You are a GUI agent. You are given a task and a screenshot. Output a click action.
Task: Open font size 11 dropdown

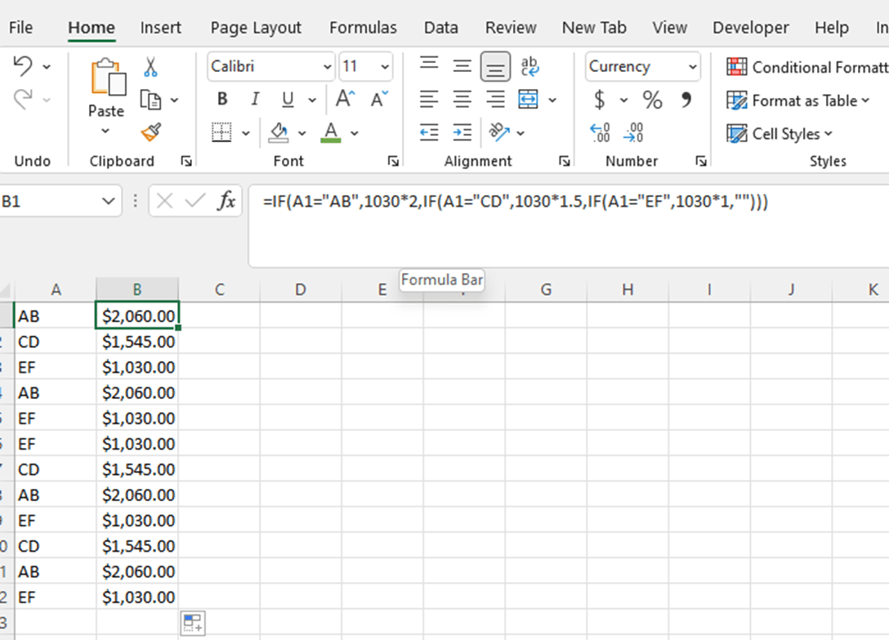tap(385, 67)
